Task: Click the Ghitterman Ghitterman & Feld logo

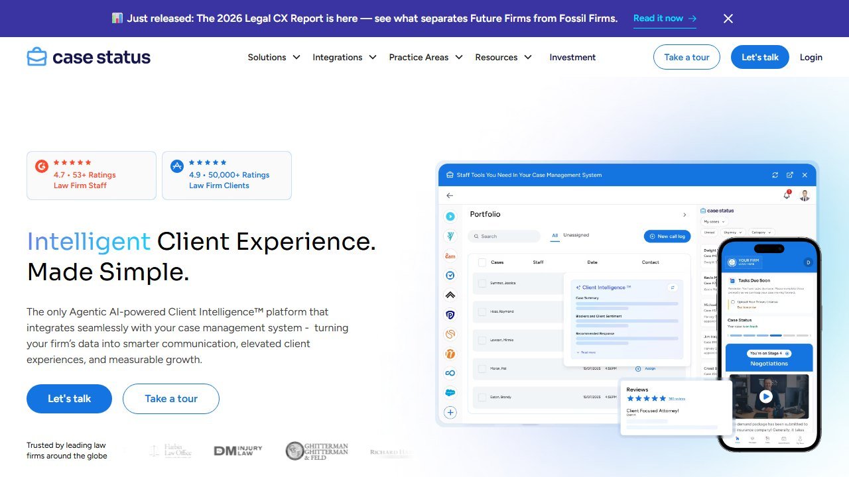Action: coord(316,451)
